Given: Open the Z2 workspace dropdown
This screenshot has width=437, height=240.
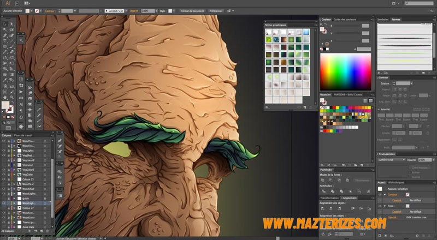Looking at the screenshot, I should pyautogui.click(x=395, y=3).
